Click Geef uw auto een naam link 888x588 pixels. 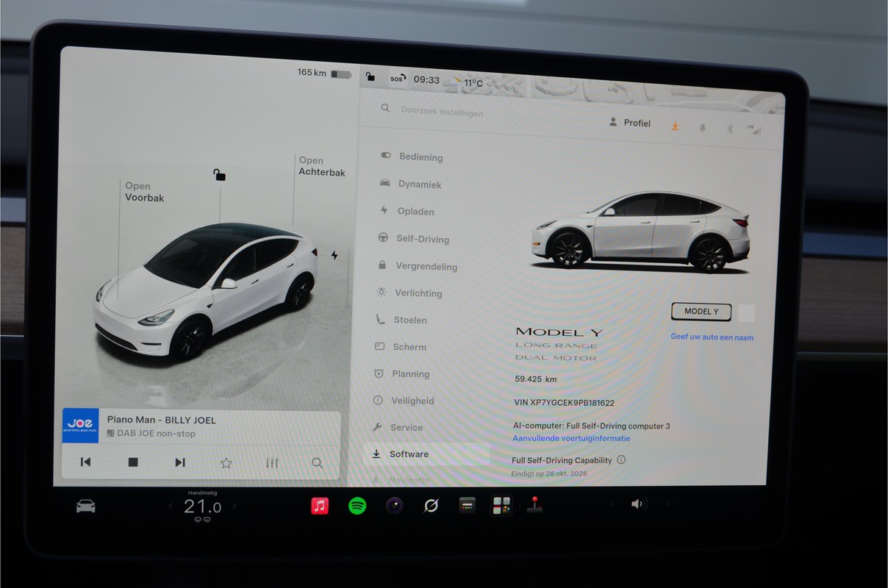pyautogui.click(x=712, y=337)
